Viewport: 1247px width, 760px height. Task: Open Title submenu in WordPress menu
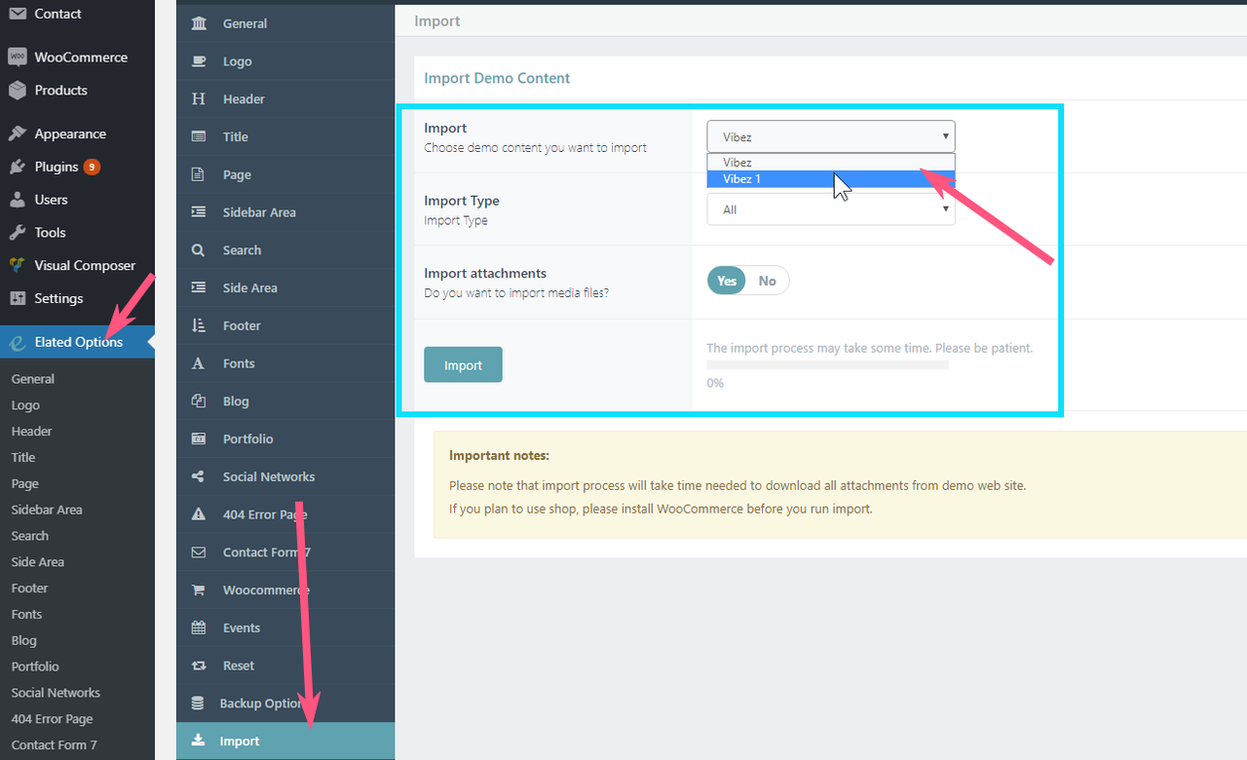pyautogui.click(x=23, y=458)
